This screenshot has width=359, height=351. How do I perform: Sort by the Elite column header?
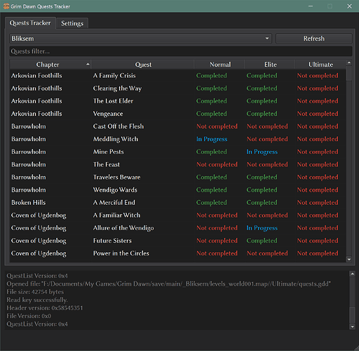pyautogui.click(x=270, y=65)
